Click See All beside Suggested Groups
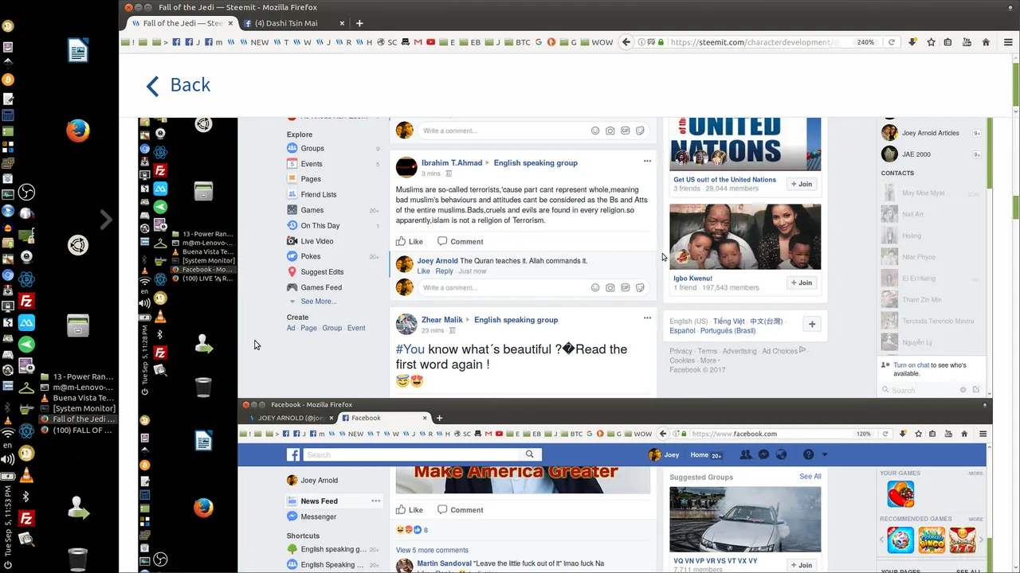Viewport: 1020px width, 573px height. point(810,477)
